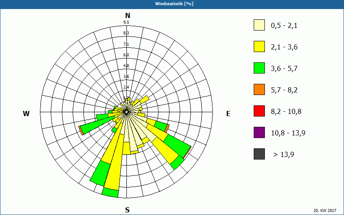344x215 pixels.
Task: Click the 2,1 - 3,6 legend label
Action: 284,47
